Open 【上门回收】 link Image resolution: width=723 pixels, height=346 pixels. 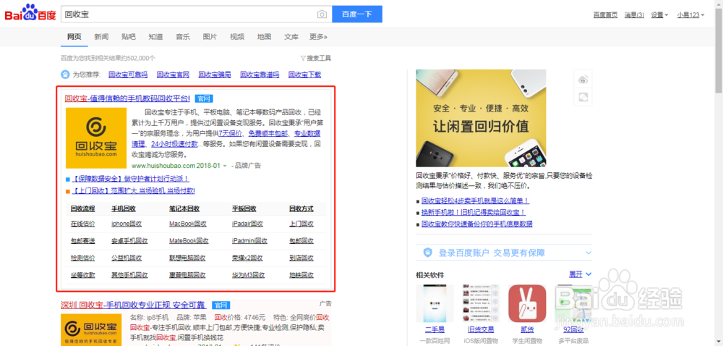point(133,190)
